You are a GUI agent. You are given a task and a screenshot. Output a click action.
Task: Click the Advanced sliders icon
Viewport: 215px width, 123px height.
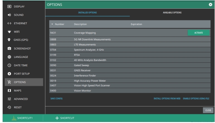pos(9,99)
